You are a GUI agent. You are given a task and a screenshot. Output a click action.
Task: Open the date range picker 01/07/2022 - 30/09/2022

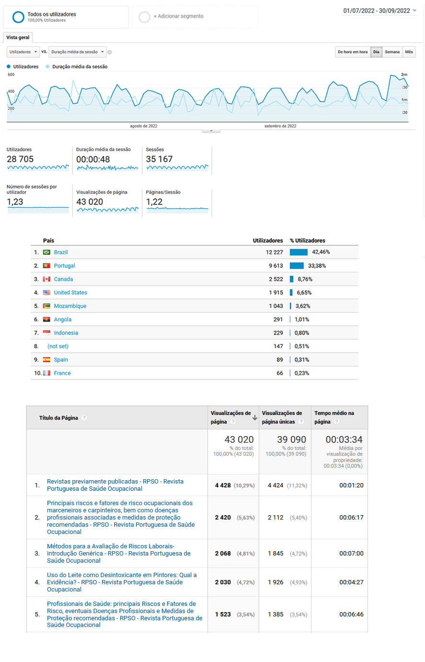(x=379, y=11)
